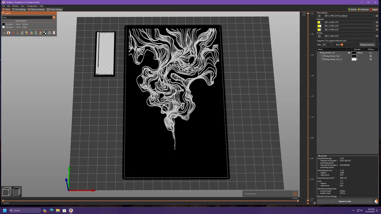Toggle Tool changes visibility icon in legend
The height and width of the screenshot is (214, 381).
pyautogui.click(x=27, y=33)
